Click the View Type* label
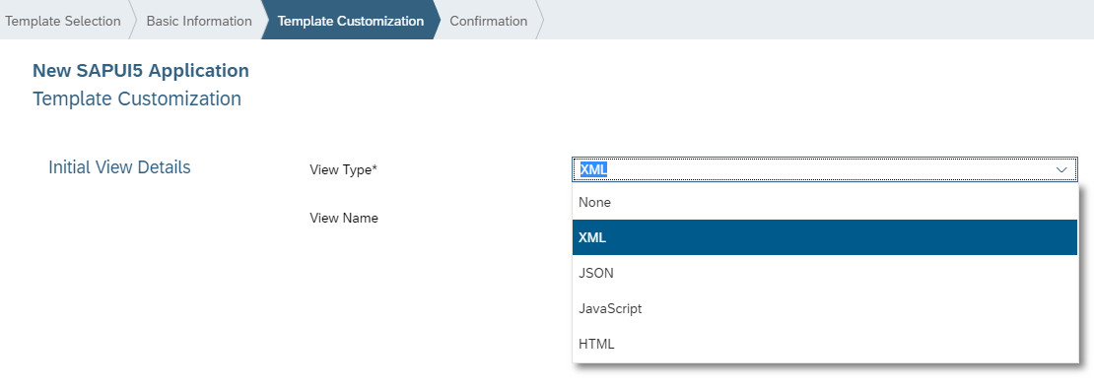 click(x=343, y=170)
